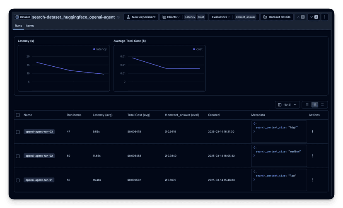Click the 0.9415 correct_answer score

[x=170, y=132]
